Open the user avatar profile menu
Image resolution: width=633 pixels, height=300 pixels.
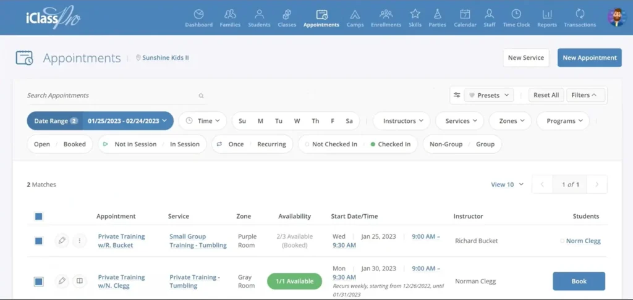[617, 17]
